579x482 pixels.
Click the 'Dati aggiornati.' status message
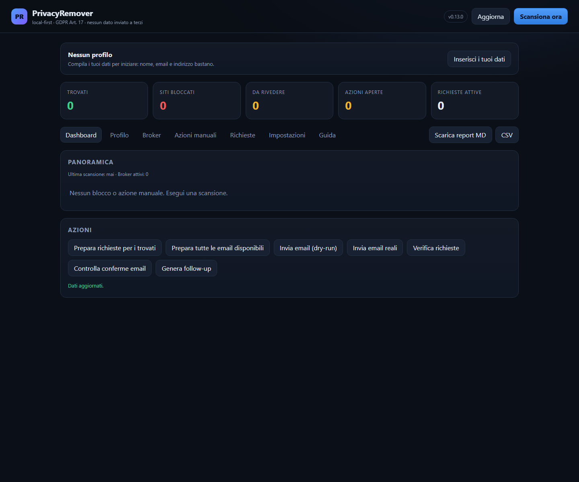pyautogui.click(x=86, y=286)
